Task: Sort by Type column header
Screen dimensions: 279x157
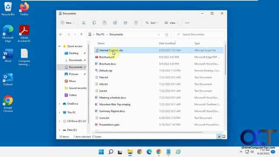Action: [x=197, y=43]
